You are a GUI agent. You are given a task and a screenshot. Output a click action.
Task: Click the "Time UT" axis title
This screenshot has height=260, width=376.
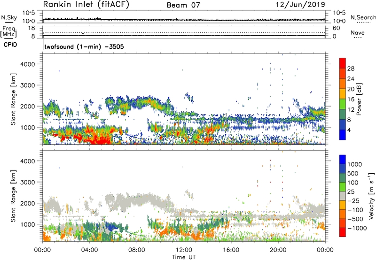pos(184,257)
